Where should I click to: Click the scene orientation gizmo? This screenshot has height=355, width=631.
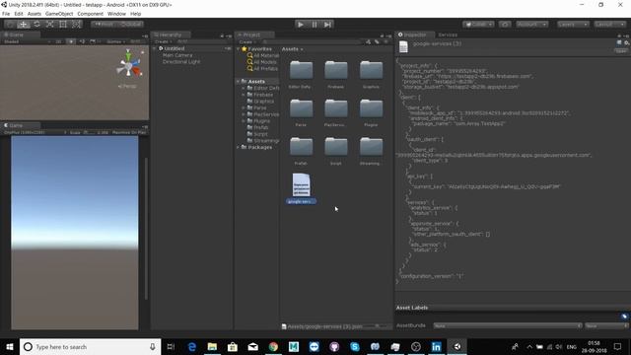tap(129, 66)
